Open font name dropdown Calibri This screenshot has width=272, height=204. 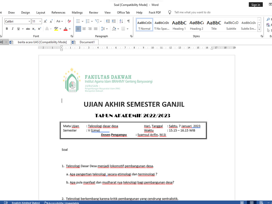click(x=29, y=21)
